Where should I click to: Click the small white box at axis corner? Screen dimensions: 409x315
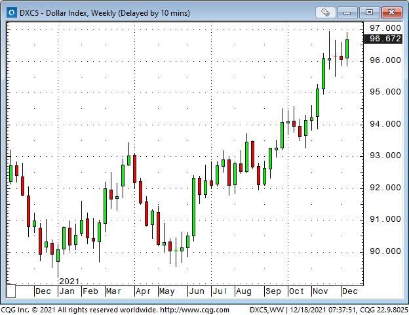click(11, 291)
